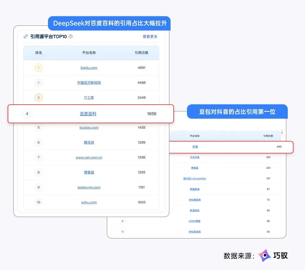Click the count 1659
The width and height of the screenshot is (305, 270).
152,114
